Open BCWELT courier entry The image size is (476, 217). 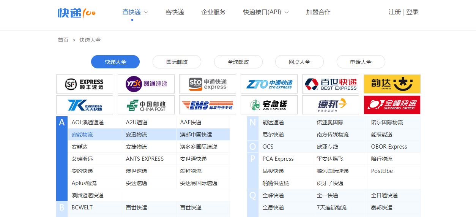[82, 207]
